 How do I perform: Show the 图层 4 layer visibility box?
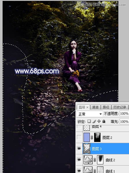pos(79,127)
